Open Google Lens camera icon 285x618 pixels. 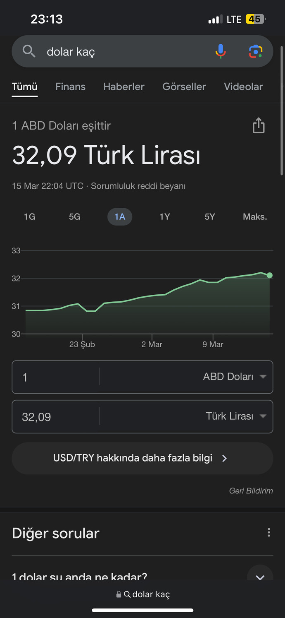pyautogui.click(x=256, y=51)
